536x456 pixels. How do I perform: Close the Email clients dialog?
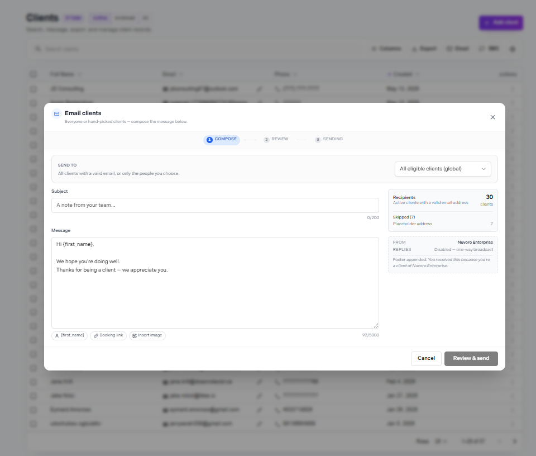[x=492, y=117]
